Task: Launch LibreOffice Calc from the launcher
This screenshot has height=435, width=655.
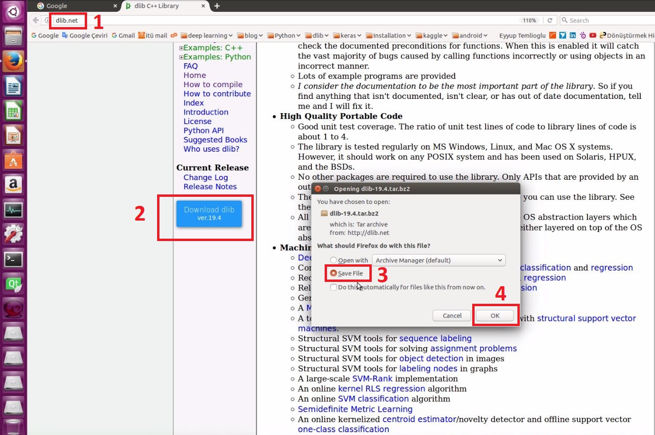Action: [x=13, y=110]
